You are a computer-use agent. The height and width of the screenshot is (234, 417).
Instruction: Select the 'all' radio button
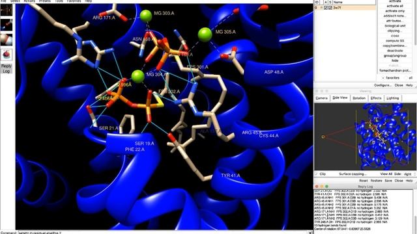(x=405, y=78)
